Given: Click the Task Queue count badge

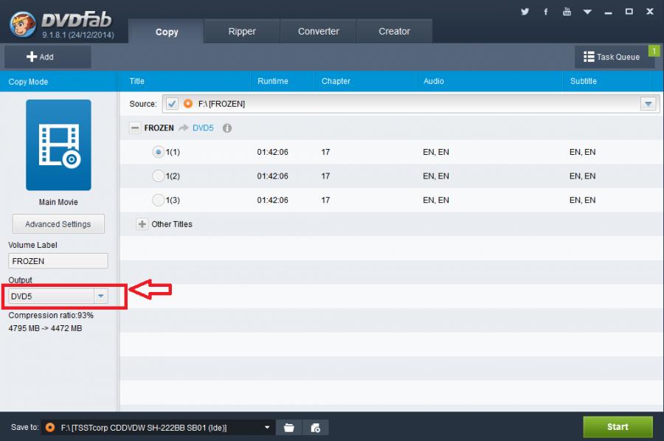Looking at the screenshot, I should click(x=654, y=51).
